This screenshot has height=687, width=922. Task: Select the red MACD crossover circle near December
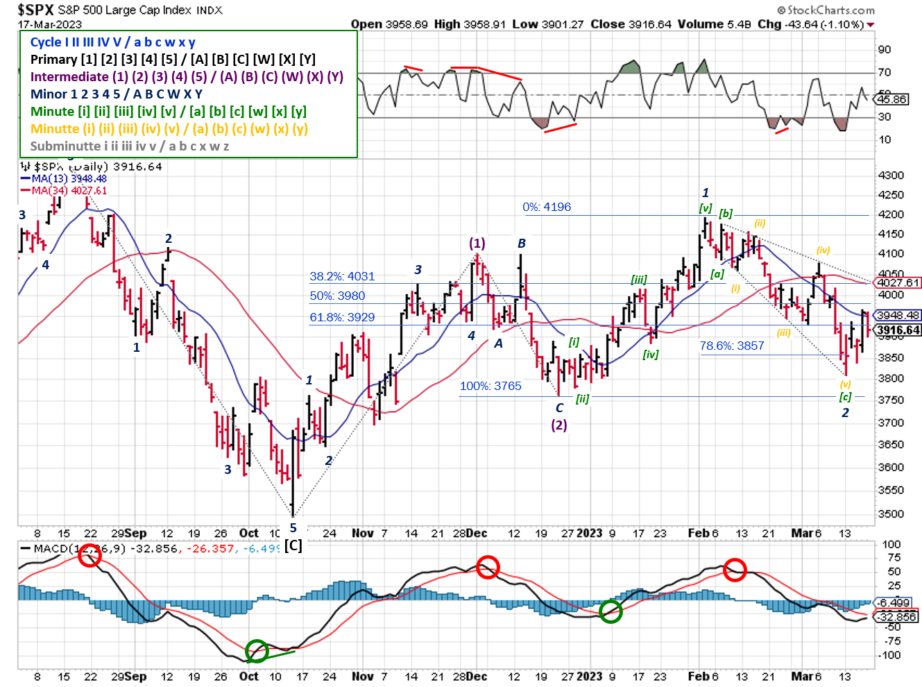(488, 567)
